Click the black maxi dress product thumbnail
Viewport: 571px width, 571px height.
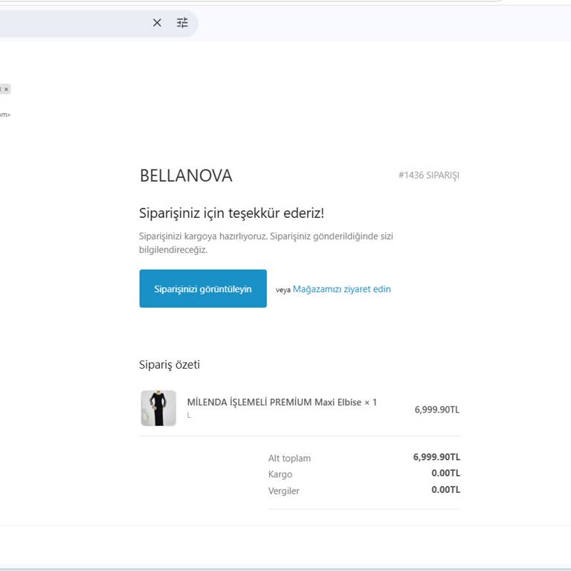158,408
